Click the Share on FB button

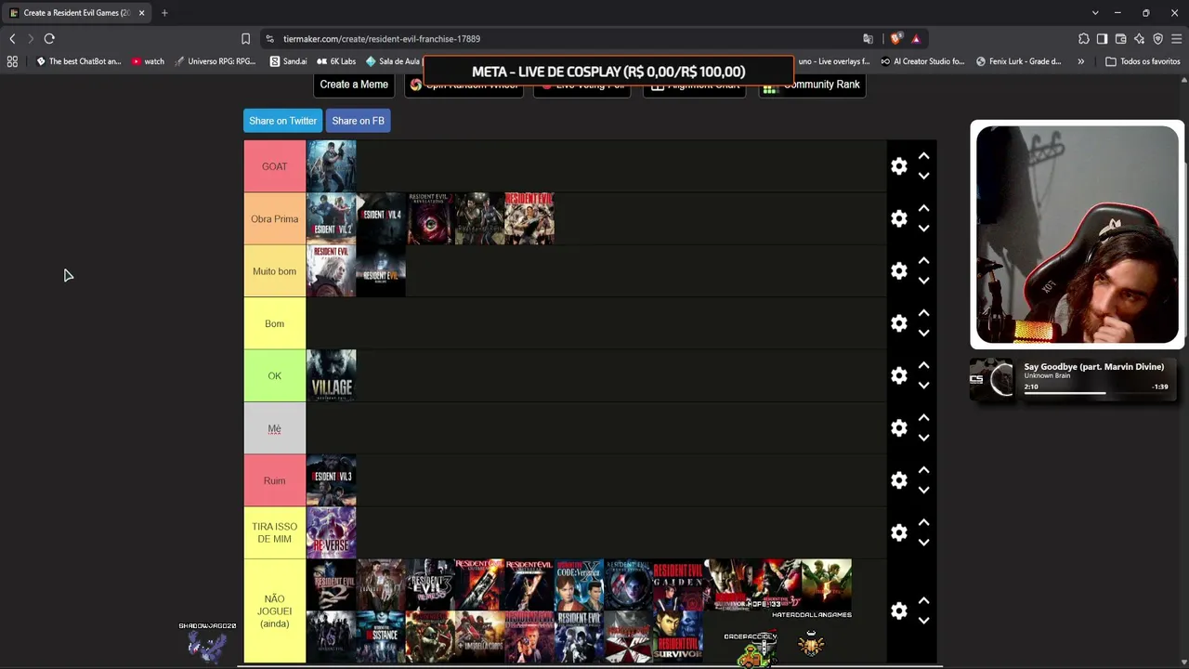coord(358,121)
